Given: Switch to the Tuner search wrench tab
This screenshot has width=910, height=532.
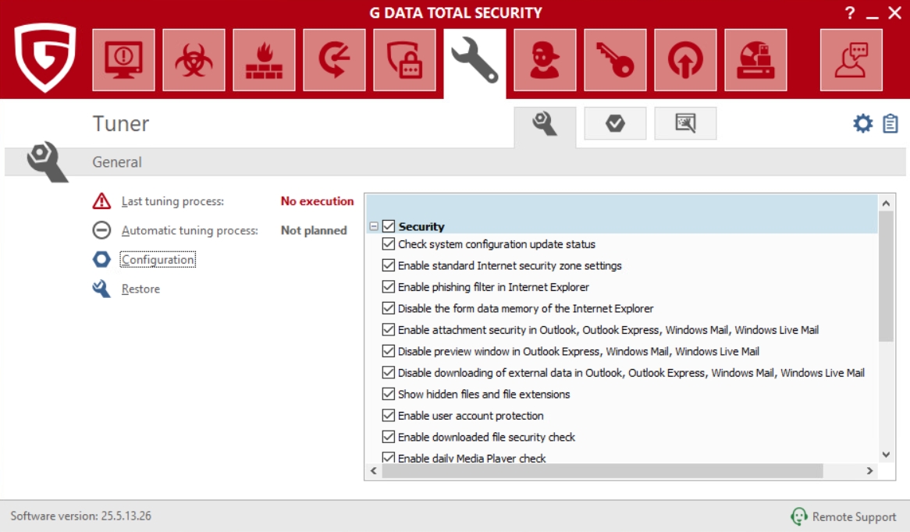Looking at the screenshot, I should (x=545, y=125).
